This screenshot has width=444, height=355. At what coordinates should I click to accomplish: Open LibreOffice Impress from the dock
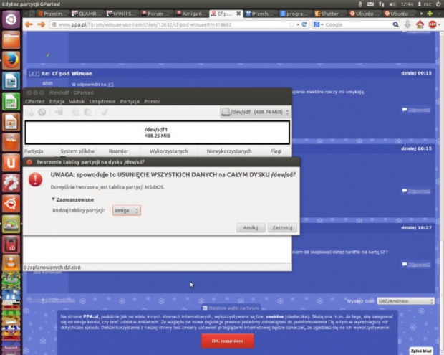(x=11, y=122)
